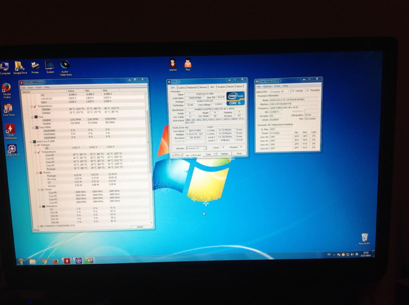
Task: Open the Recycle Bin
Action: pos(364,238)
